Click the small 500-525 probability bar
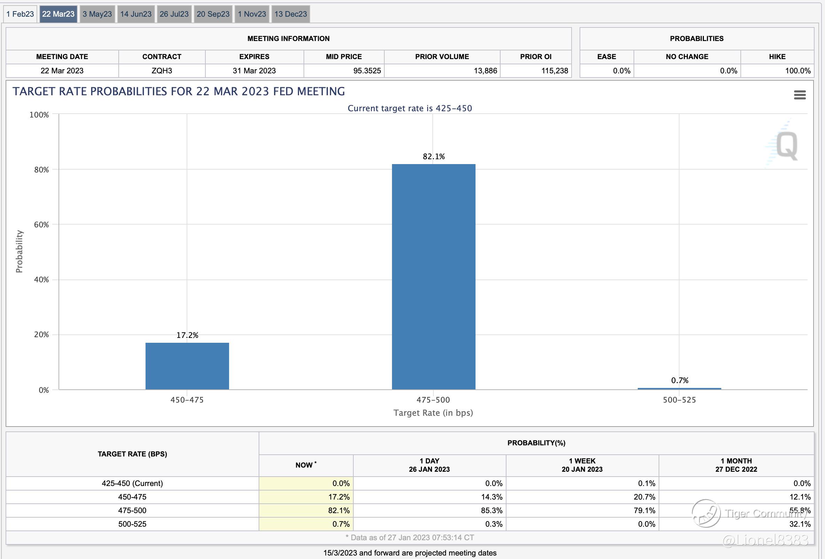The width and height of the screenshot is (825, 559). click(679, 389)
